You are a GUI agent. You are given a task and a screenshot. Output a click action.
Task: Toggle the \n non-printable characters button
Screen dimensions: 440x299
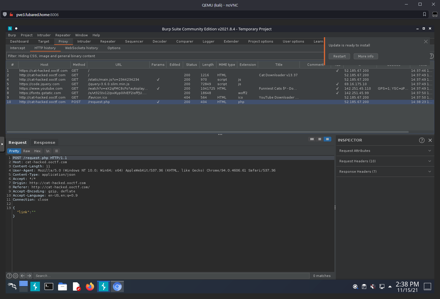[x=48, y=151]
